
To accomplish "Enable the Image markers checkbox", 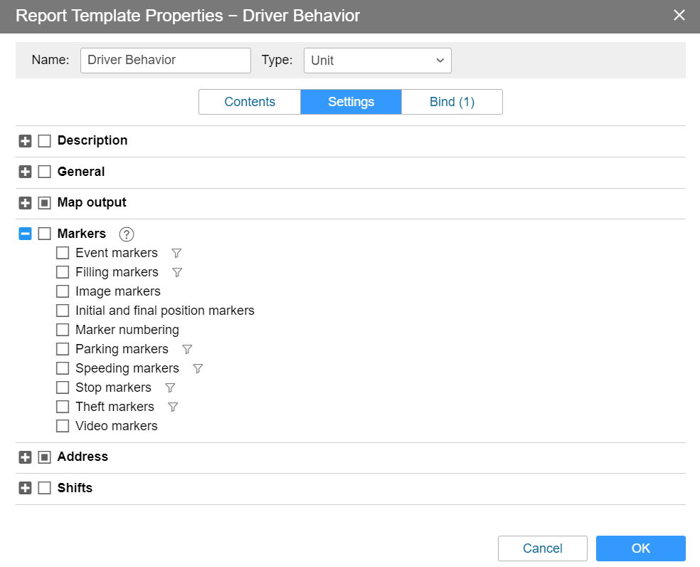I will coord(63,291).
